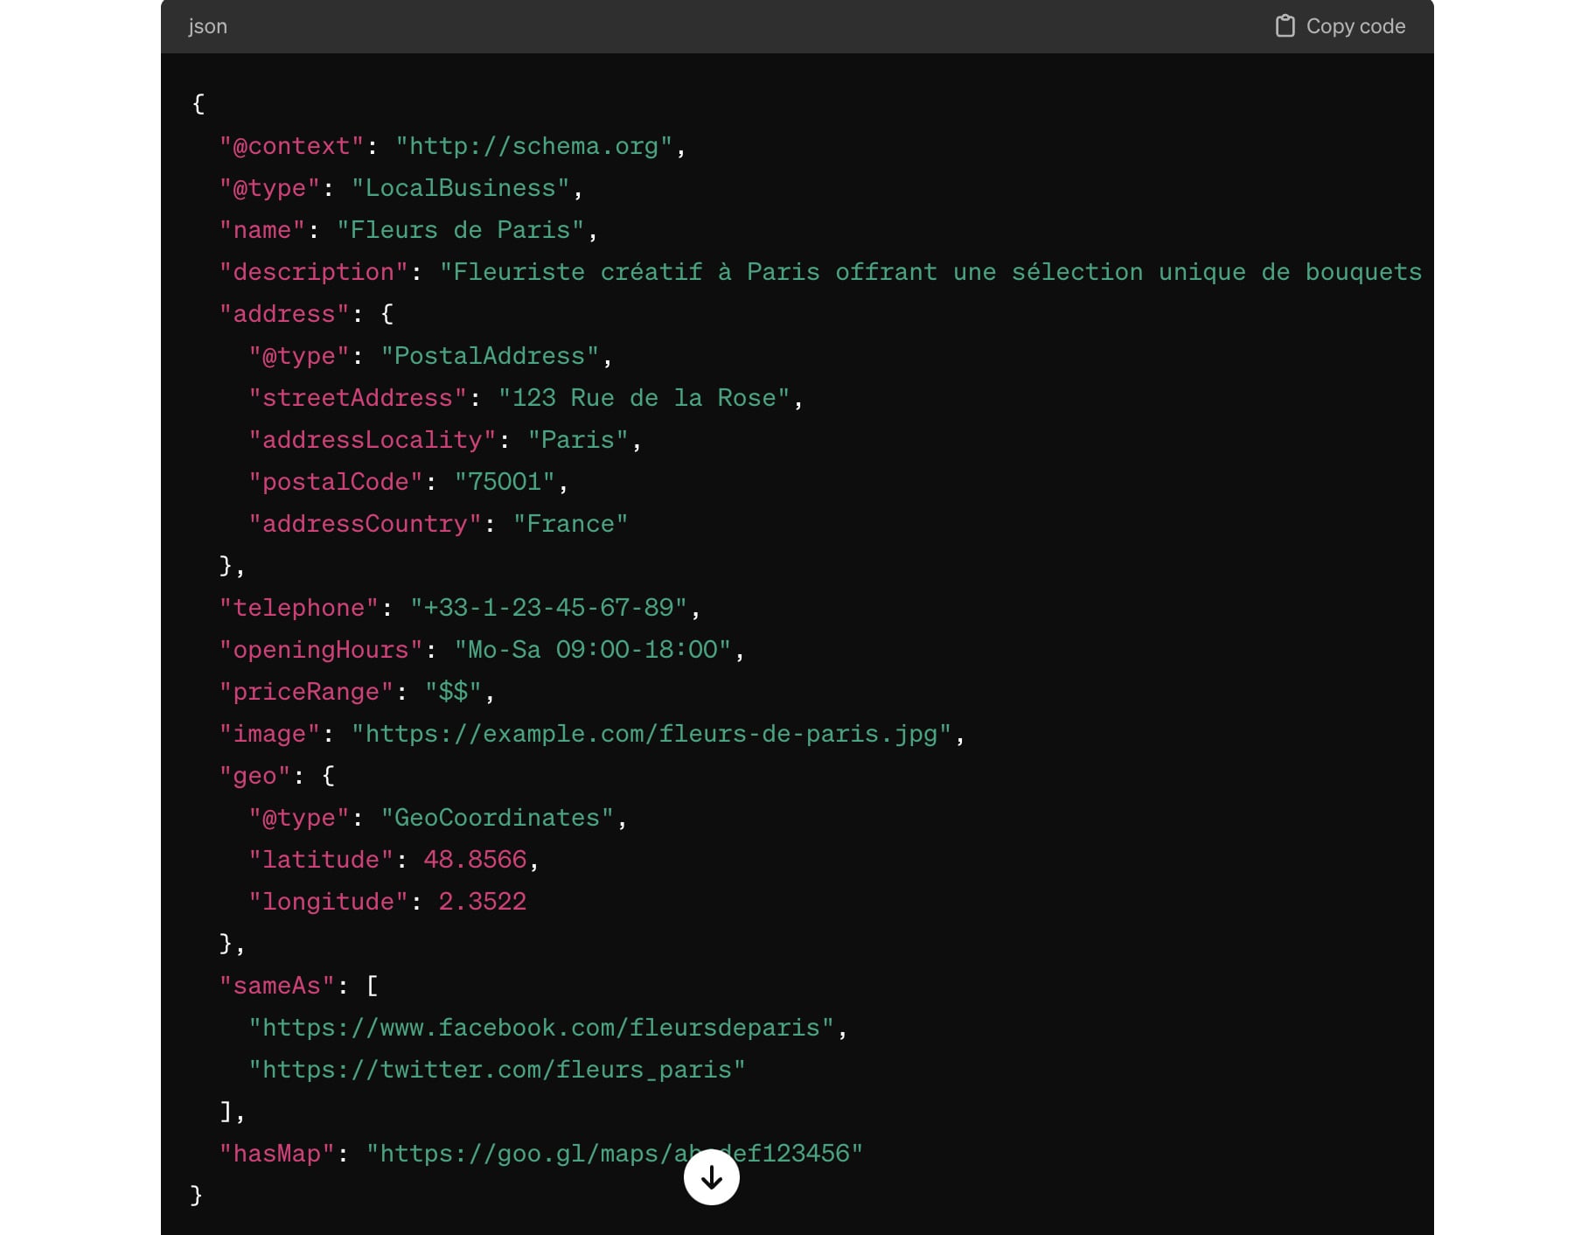Click the "address" key
Image resolution: width=1588 pixels, height=1235 pixels.
[284, 314]
